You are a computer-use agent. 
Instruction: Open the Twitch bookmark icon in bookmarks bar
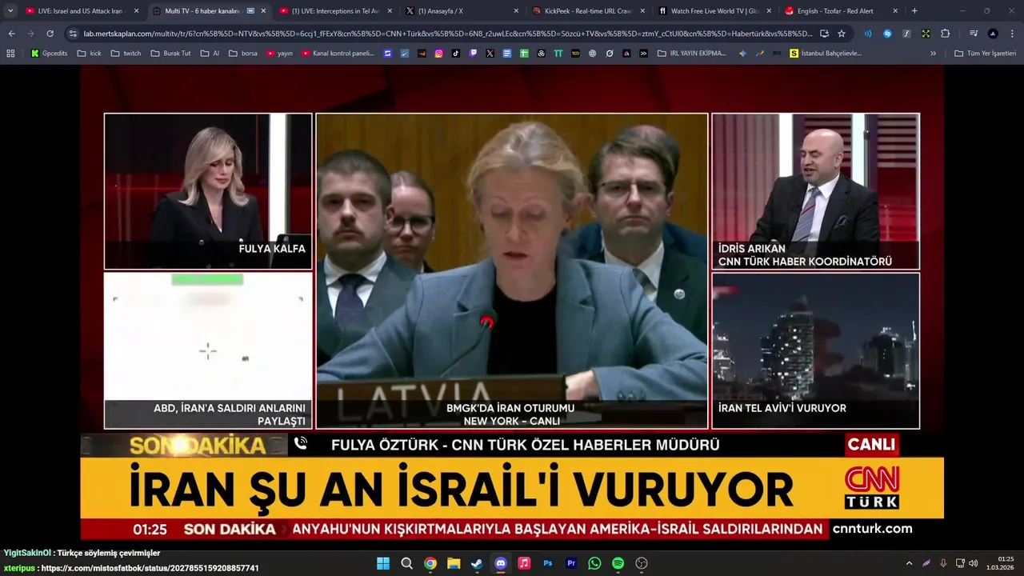click(x=473, y=54)
